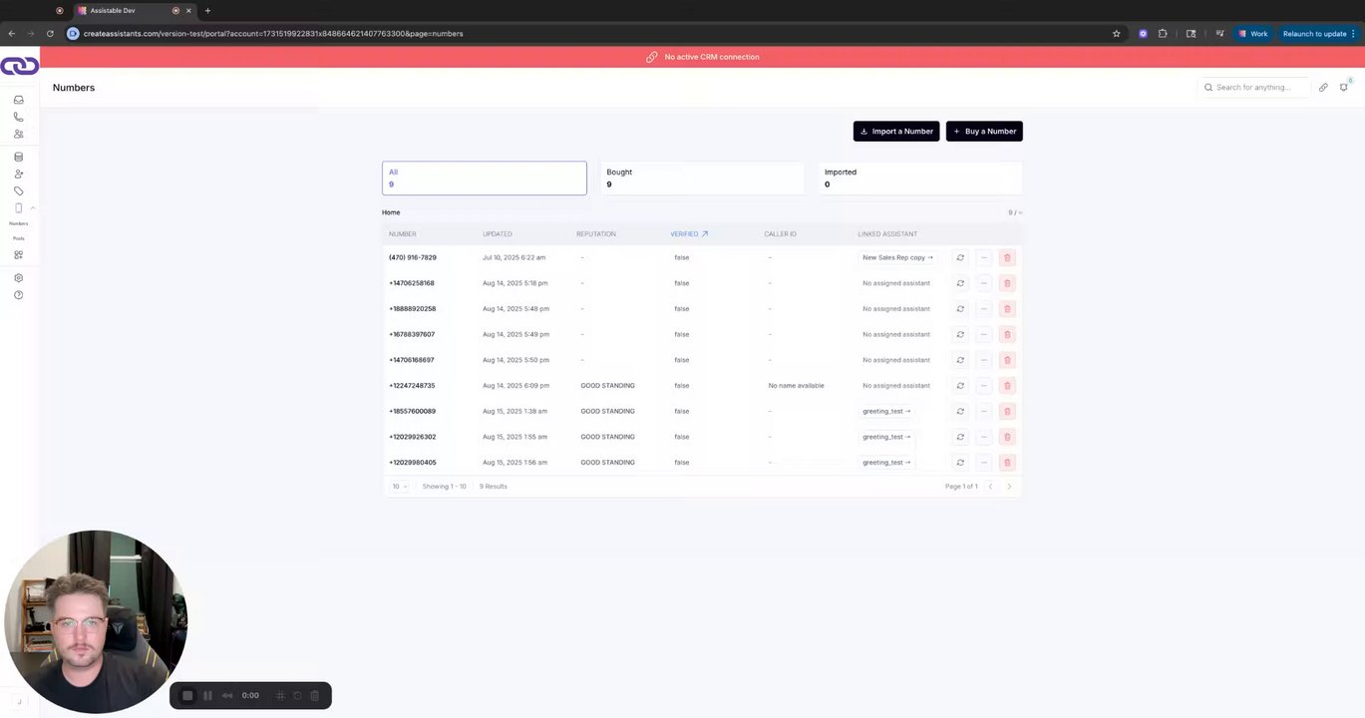
Task: Click the browser reload button
Action: (x=50, y=33)
